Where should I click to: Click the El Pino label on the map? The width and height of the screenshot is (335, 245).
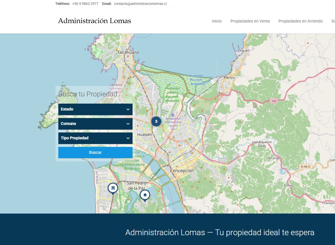coord(289,186)
